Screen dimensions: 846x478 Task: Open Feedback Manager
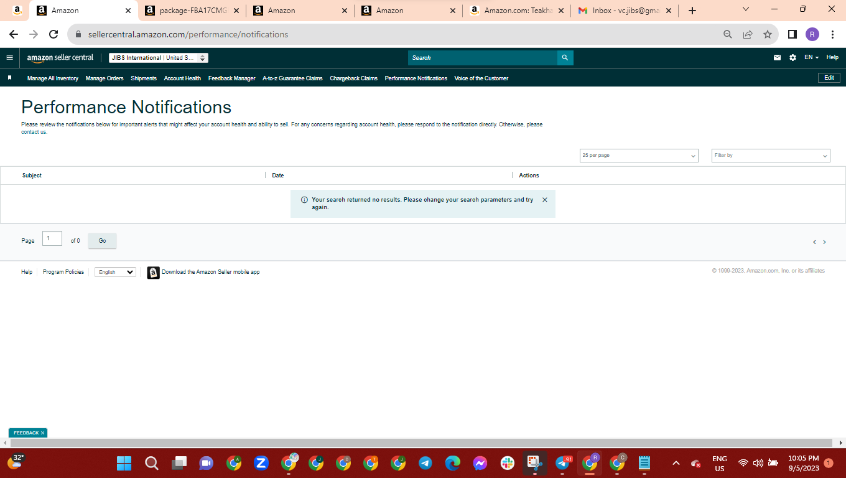click(232, 78)
